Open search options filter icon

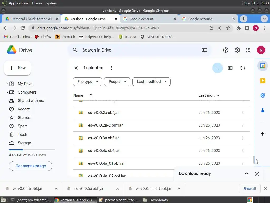[204, 50]
